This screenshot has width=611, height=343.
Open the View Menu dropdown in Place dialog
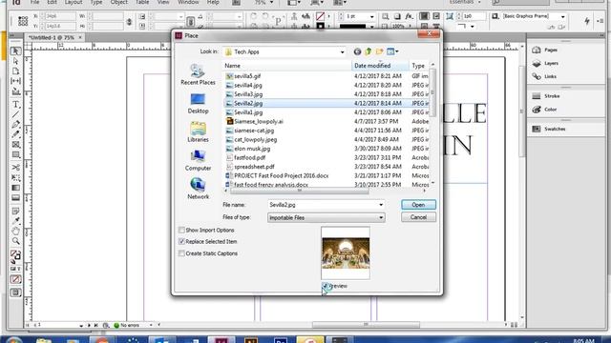(x=392, y=51)
